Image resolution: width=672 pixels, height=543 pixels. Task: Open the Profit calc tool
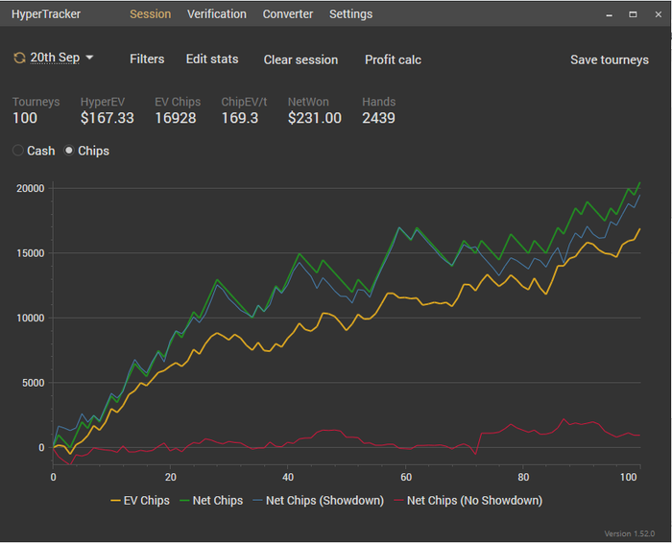click(393, 59)
